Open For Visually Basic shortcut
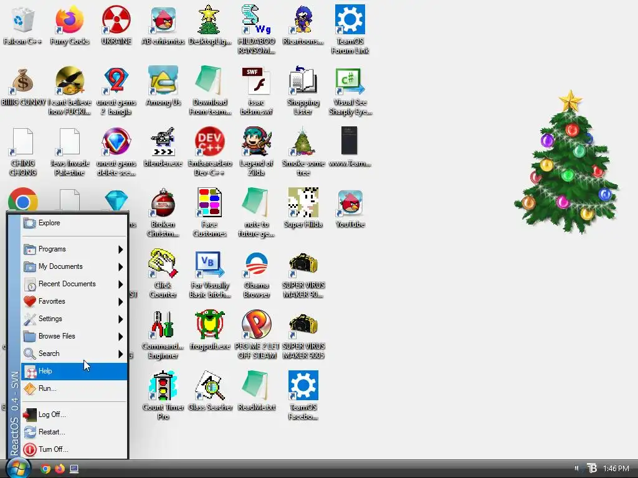Viewport: 638px width, 478px height. coord(209,263)
